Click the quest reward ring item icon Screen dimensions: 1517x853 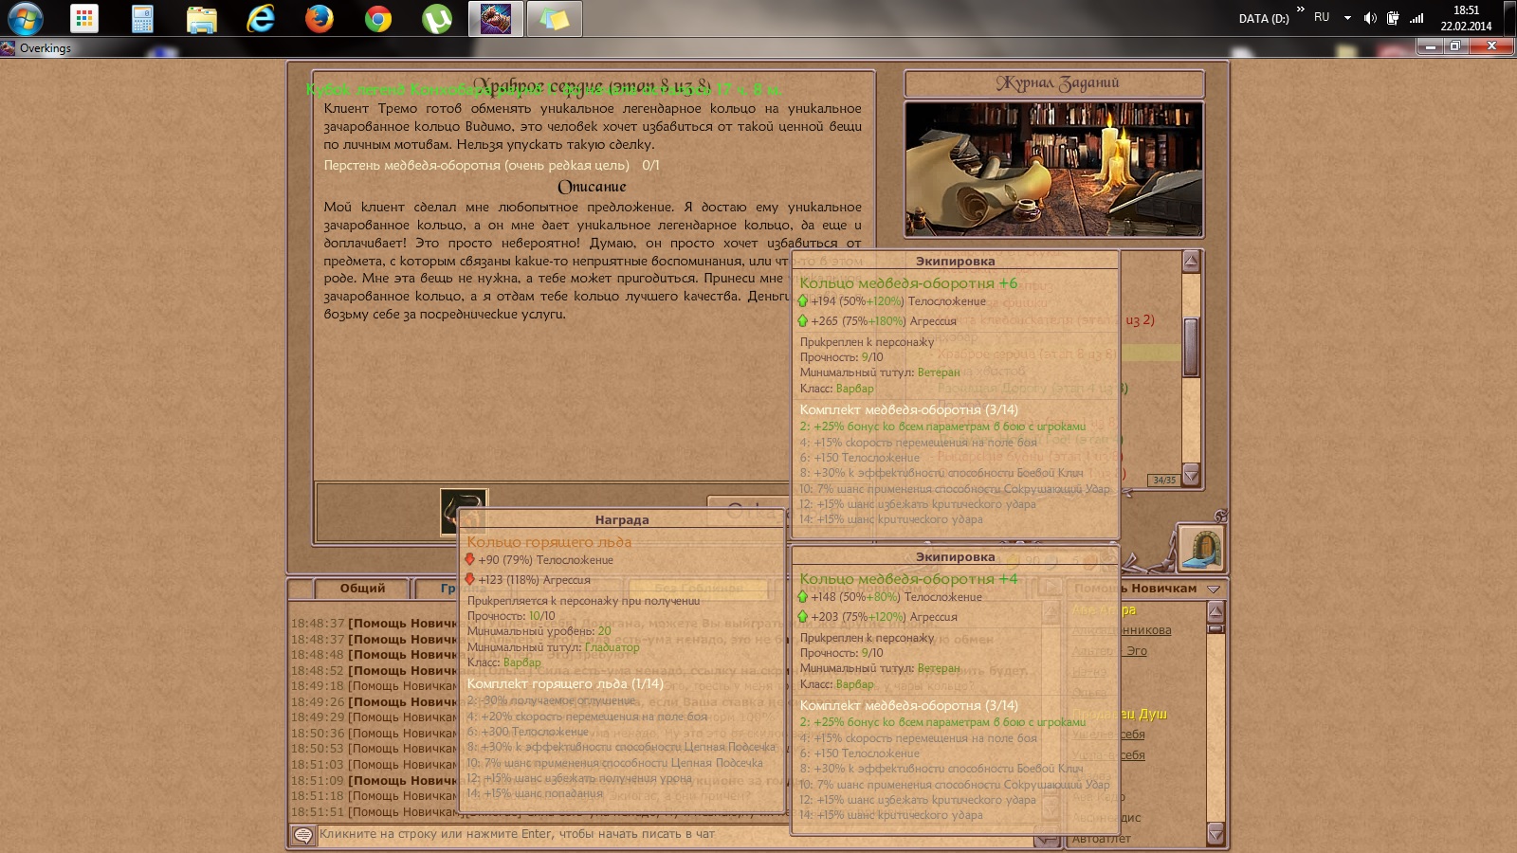(x=464, y=512)
